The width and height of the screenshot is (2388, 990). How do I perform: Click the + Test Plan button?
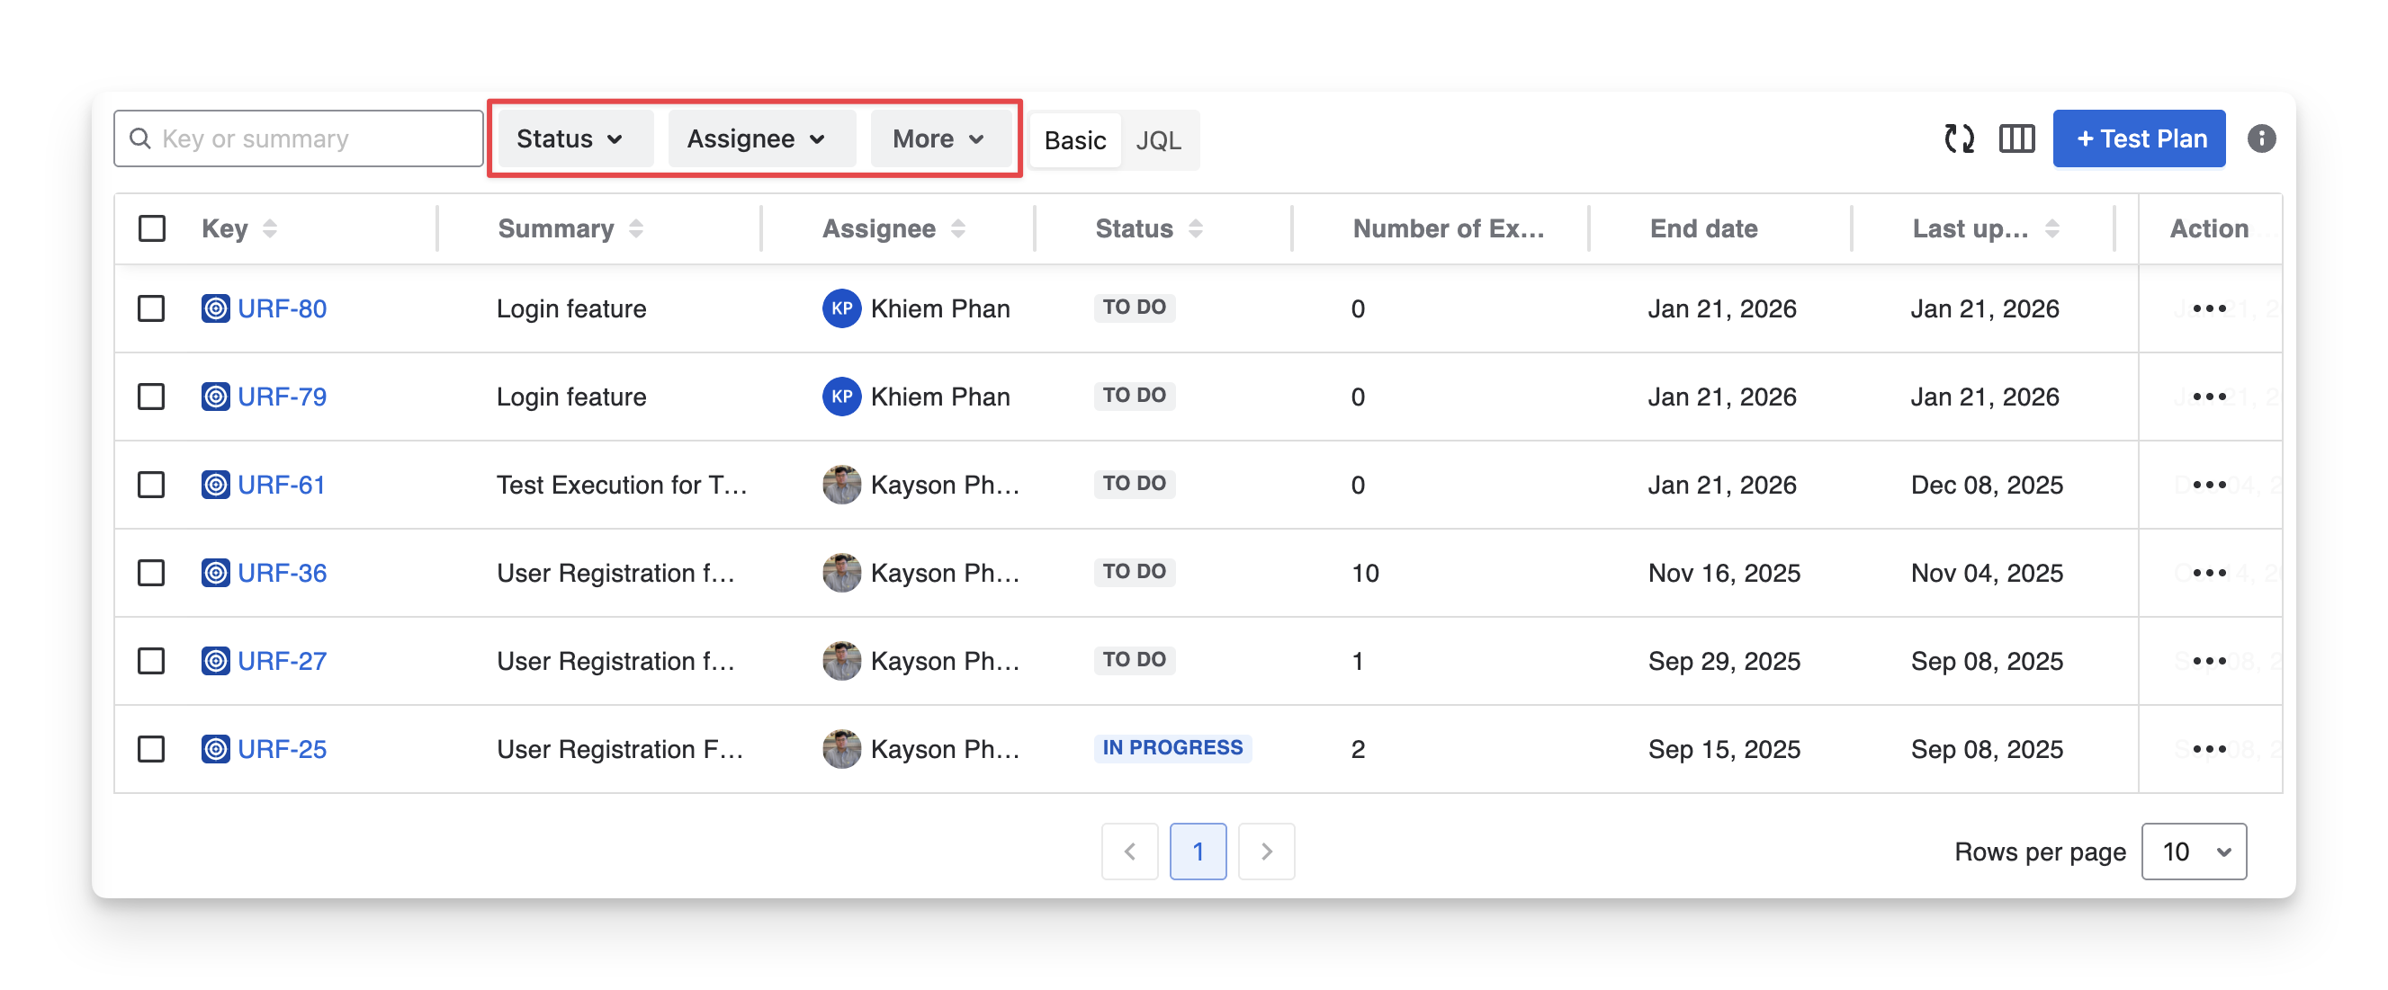(2139, 138)
